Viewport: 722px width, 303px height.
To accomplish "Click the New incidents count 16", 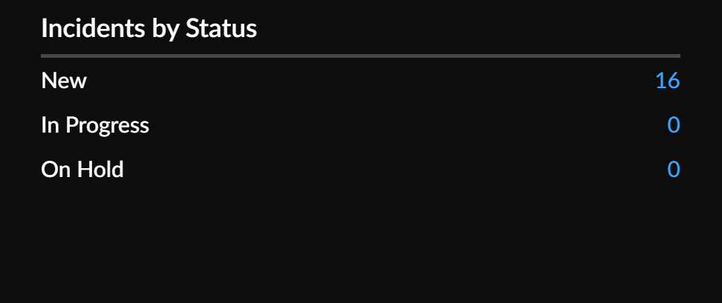I will (667, 81).
